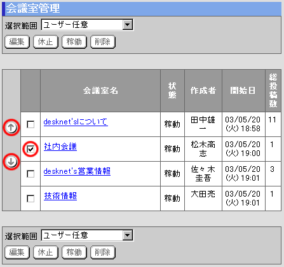Uncheck the 社内会議 row checkbox
This screenshot has width=284, height=267.
(x=30, y=149)
